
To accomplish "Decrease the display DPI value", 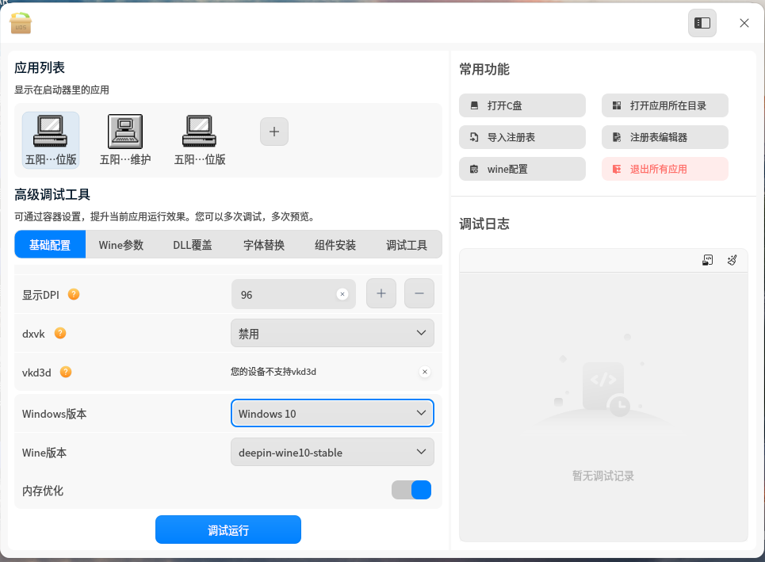I will point(419,293).
